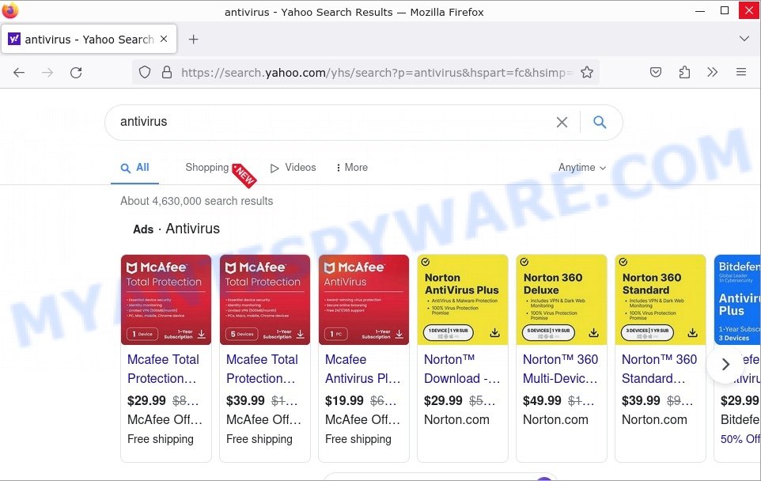Submit search with magnifier button
Screen dimensions: 761x481
click(600, 123)
